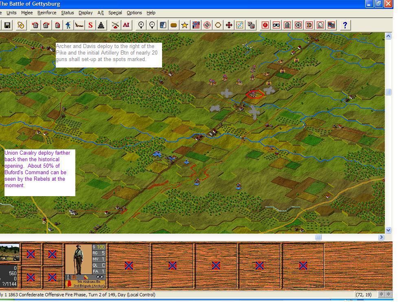Open the Special dropdown menu
The width and height of the screenshot is (417, 302).
point(115,13)
